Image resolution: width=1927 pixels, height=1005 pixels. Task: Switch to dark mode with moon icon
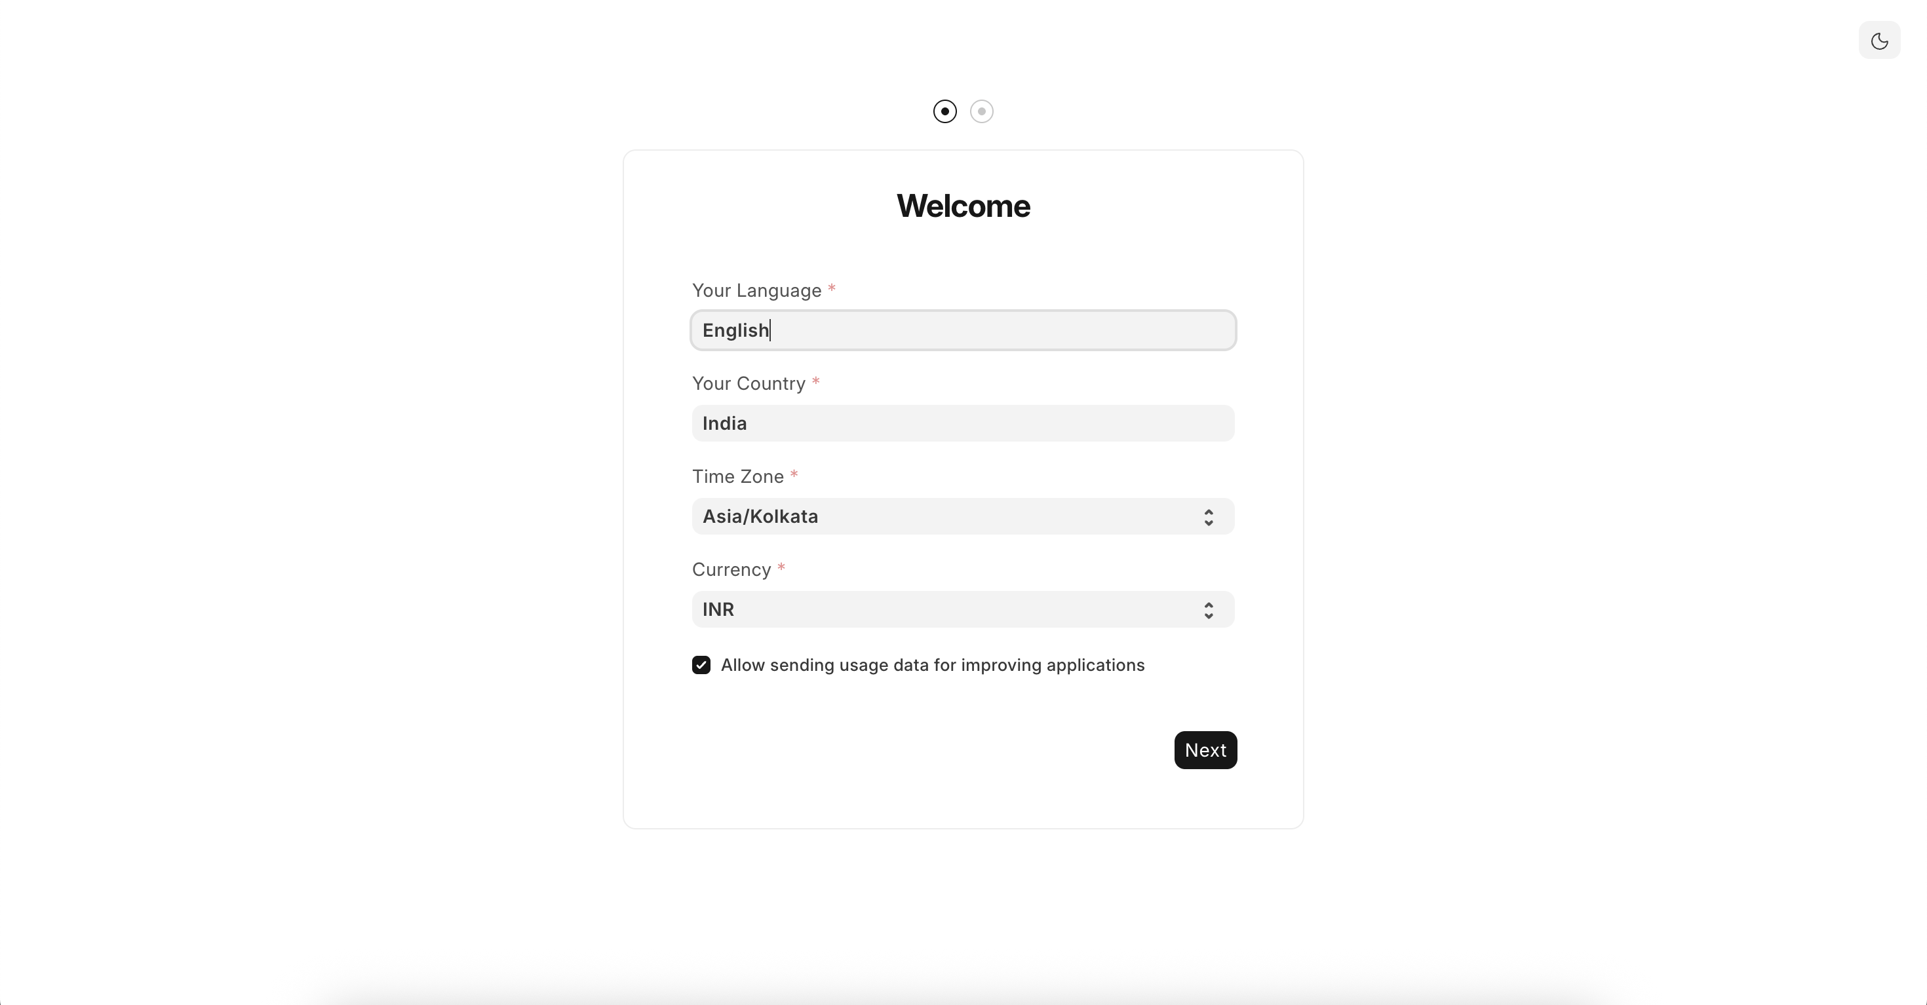(1879, 41)
